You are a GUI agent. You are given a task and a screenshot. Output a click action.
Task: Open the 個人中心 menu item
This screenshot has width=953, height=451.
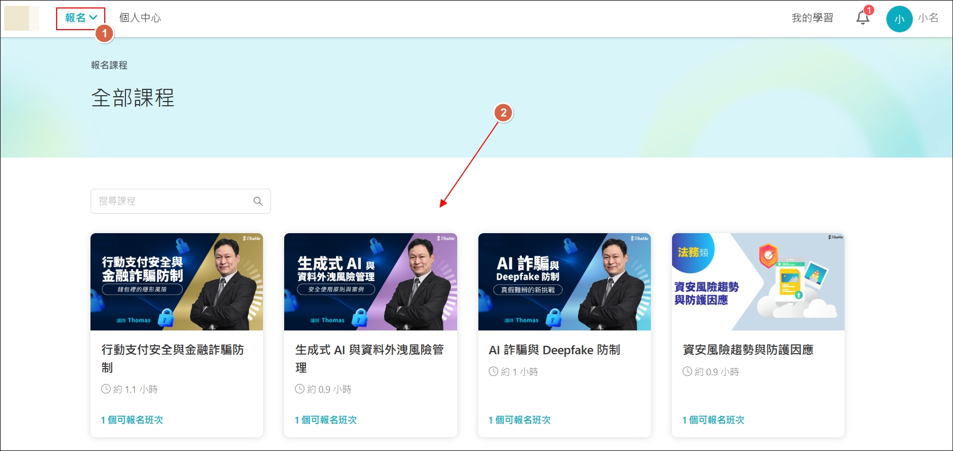tap(140, 18)
